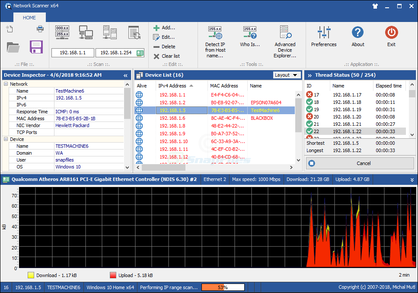Click the scan local computers icon

[86, 32]
